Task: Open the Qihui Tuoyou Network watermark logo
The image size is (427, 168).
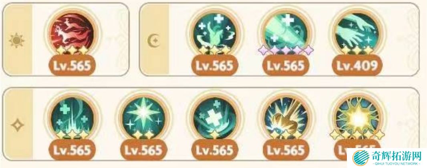Action: pyautogui.click(x=387, y=158)
